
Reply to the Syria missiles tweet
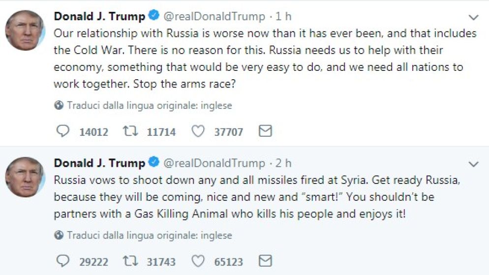(x=63, y=261)
